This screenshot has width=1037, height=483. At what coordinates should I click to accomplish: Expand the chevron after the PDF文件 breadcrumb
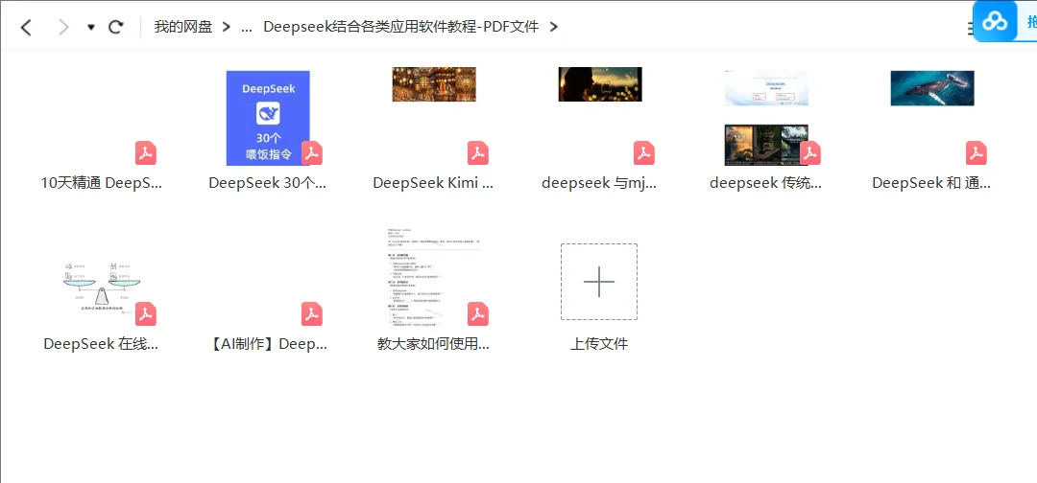[554, 27]
